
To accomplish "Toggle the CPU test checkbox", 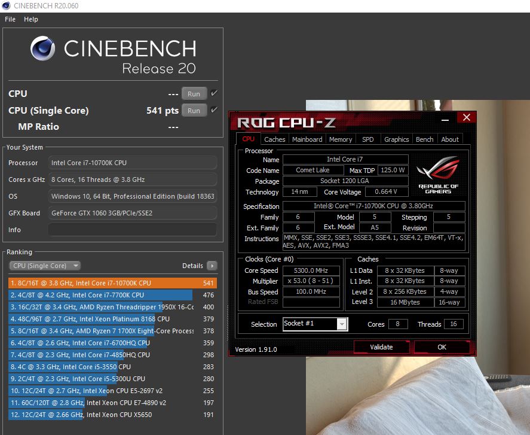I will pos(214,93).
